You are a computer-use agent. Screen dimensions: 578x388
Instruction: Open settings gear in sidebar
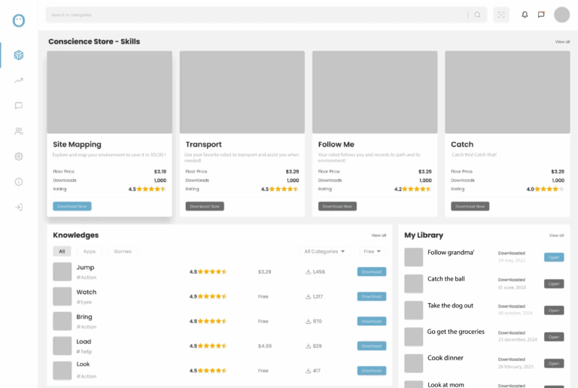pos(19,156)
